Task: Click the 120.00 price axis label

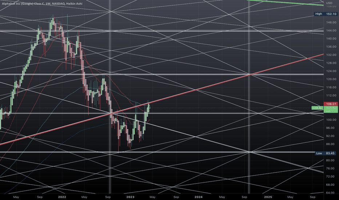Action: [x=331, y=79]
